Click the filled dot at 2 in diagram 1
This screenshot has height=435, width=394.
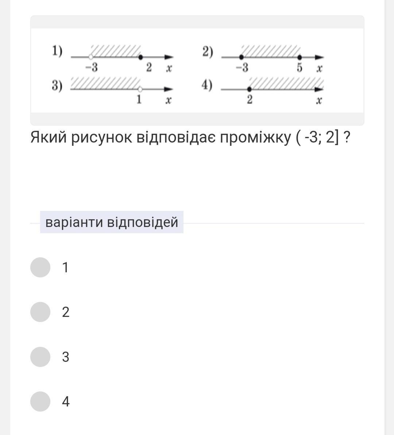click(141, 57)
